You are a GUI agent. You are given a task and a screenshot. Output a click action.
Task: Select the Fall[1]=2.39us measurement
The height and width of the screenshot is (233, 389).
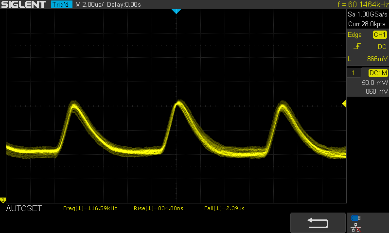[224, 208]
